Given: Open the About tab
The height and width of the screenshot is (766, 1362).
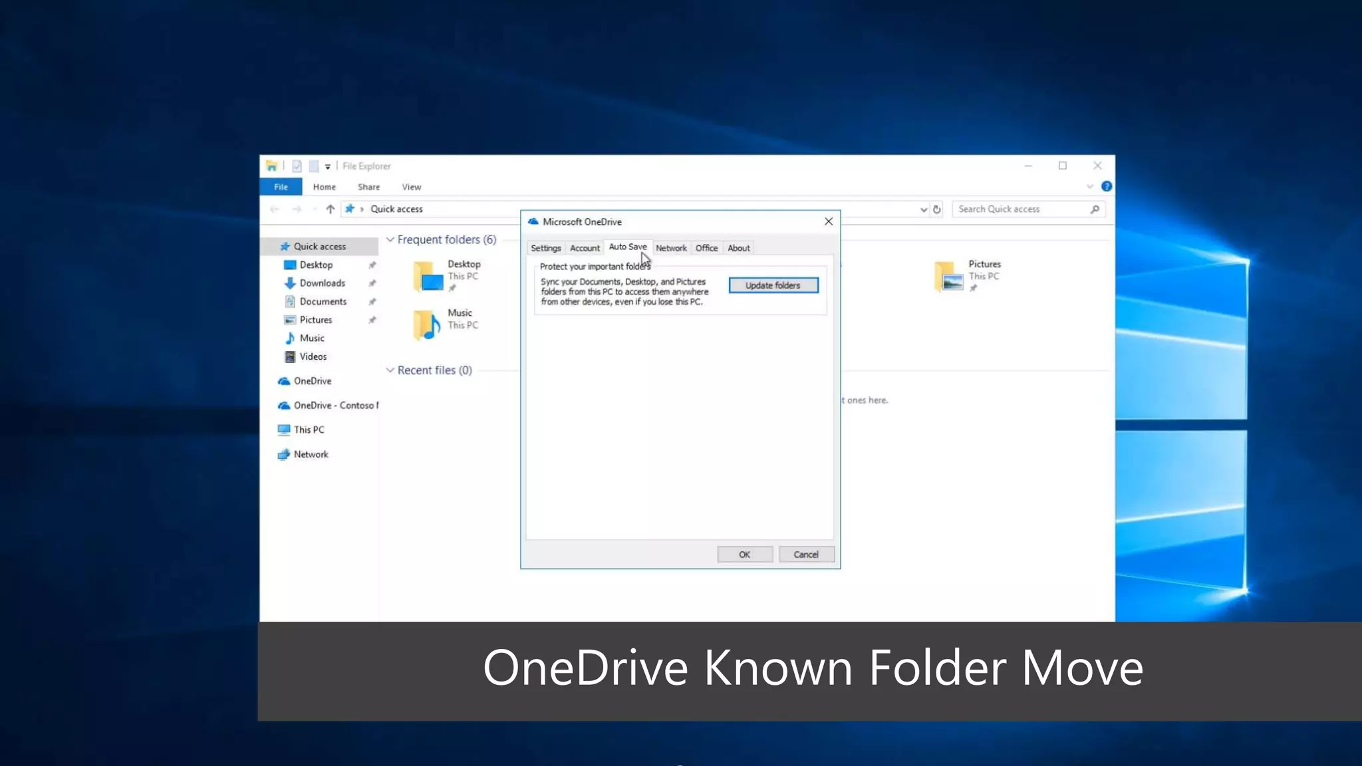Looking at the screenshot, I should point(739,248).
